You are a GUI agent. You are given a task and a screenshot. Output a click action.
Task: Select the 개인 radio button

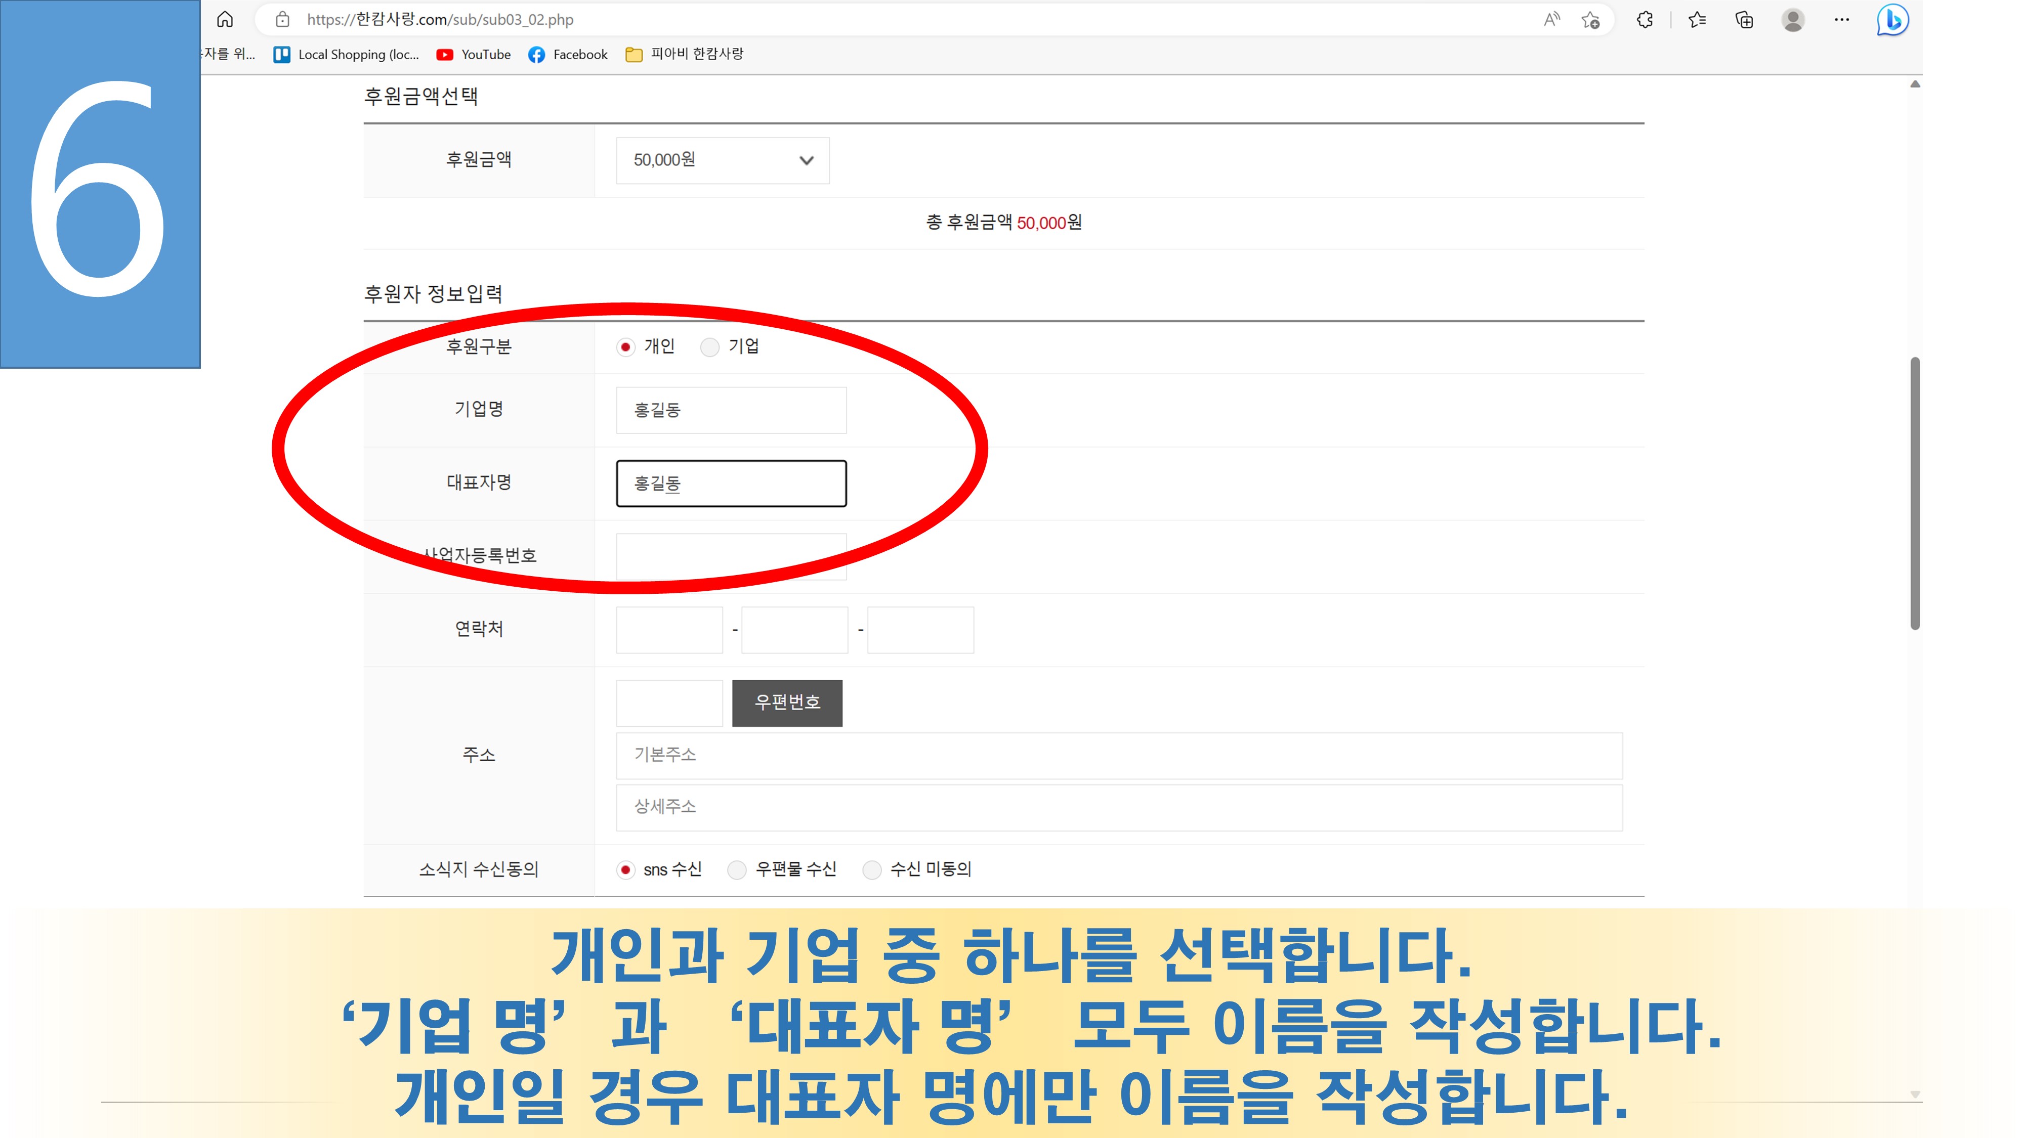(625, 347)
